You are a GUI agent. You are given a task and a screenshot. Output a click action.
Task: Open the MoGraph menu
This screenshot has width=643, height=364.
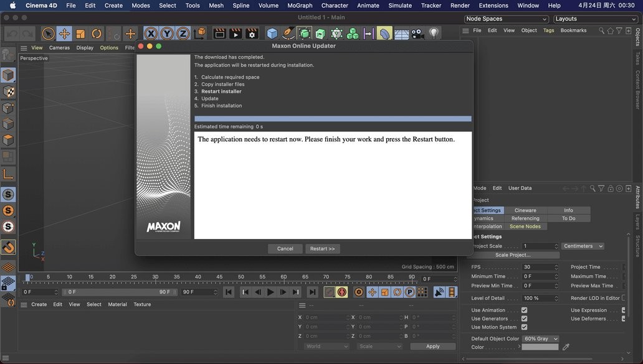click(x=300, y=6)
